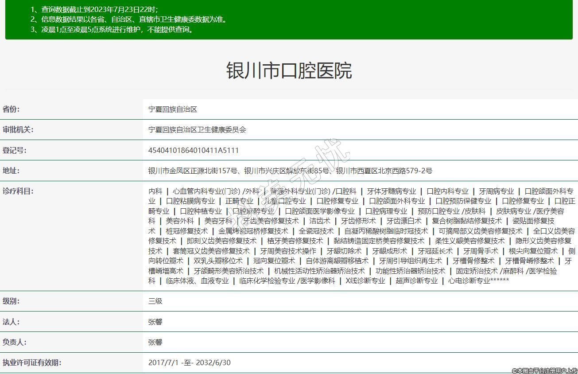This screenshot has height=374, width=578.
Task: Click the 审批机关 row label
Action: 18,130
